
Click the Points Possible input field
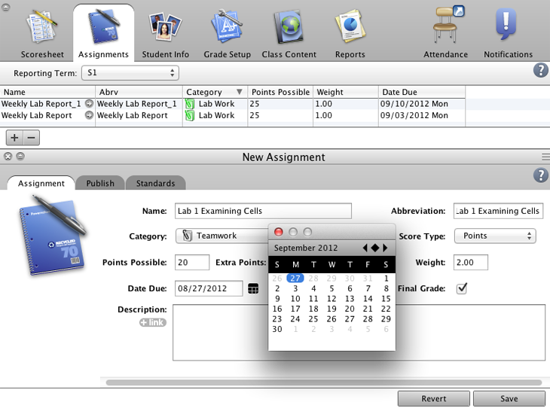pyautogui.click(x=192, y=263)
